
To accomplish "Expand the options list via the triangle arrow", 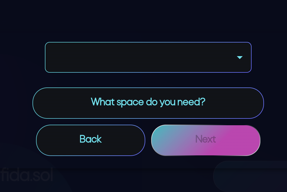I will pyautogui.click(x=239, y=58).
